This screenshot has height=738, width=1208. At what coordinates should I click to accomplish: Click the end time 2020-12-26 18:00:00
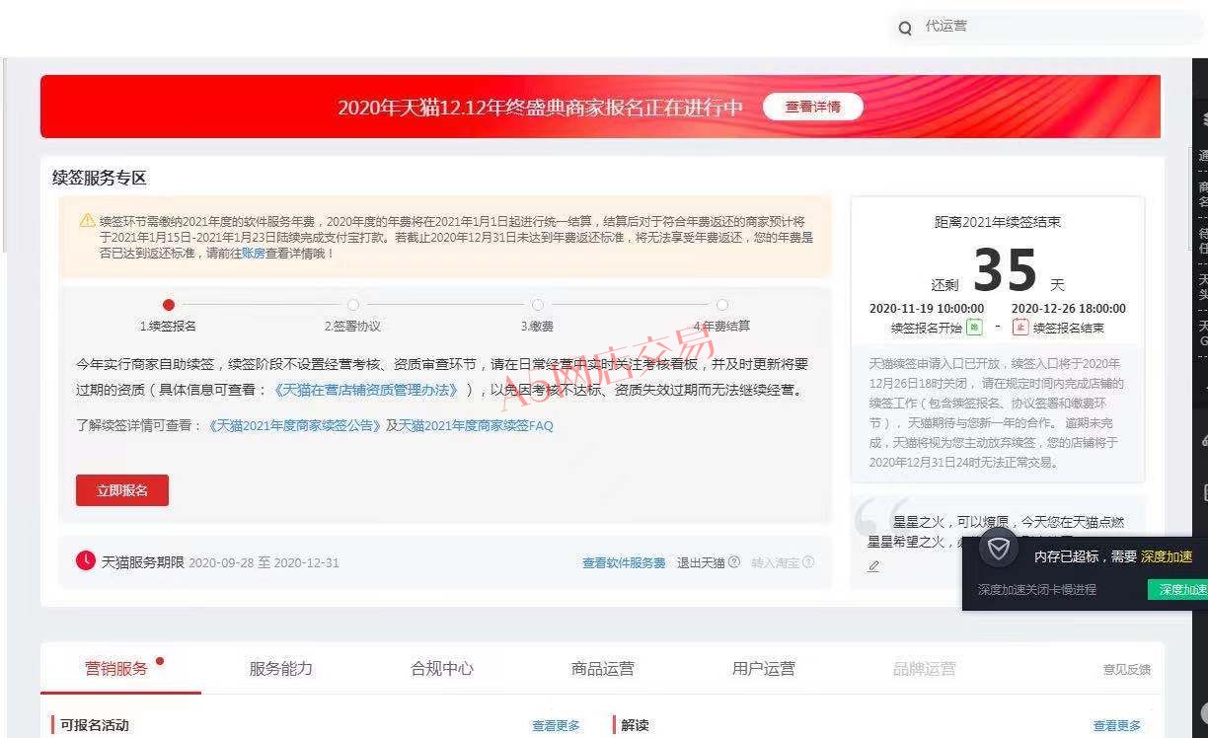tap(1069, 309)
